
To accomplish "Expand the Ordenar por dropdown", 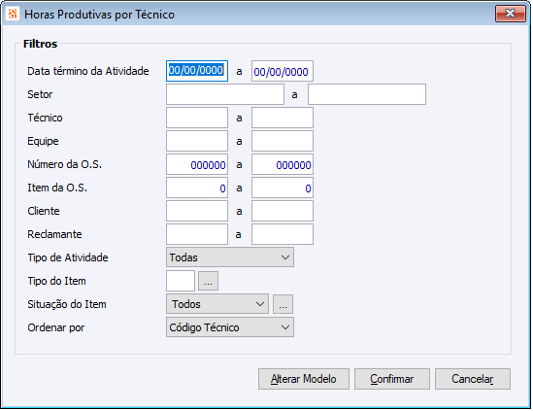I will point(230,327).
